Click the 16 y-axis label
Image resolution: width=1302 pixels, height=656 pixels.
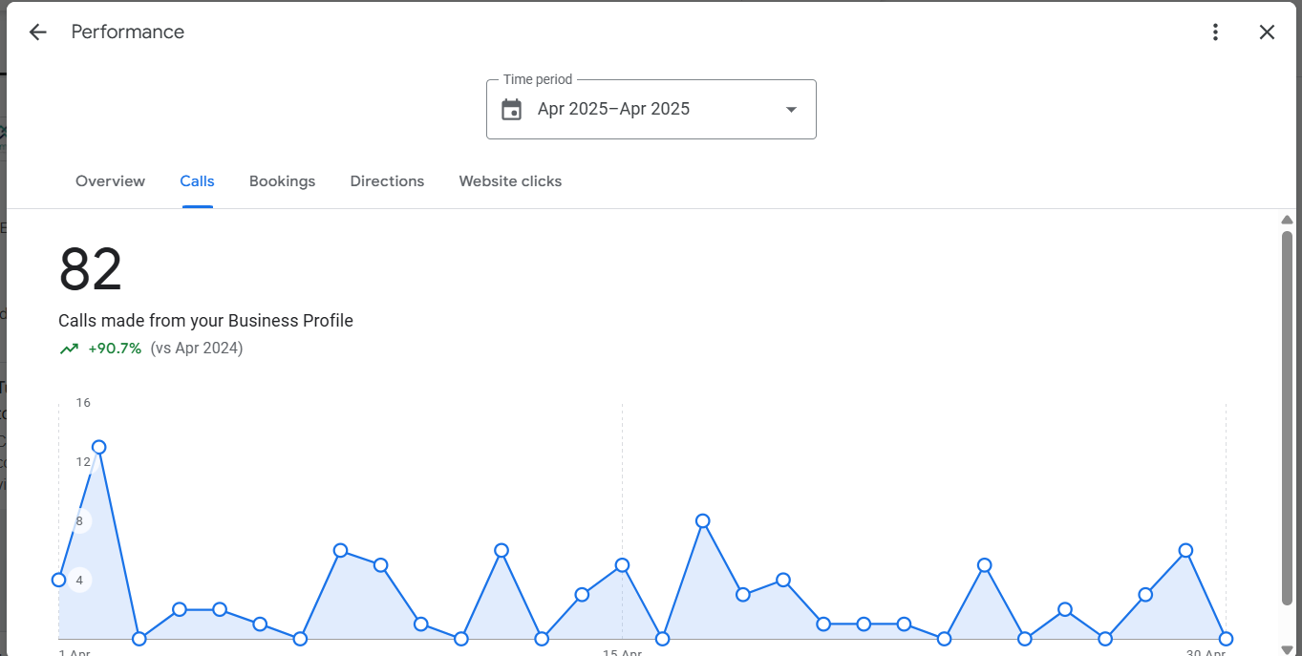(x=83, y=403)
